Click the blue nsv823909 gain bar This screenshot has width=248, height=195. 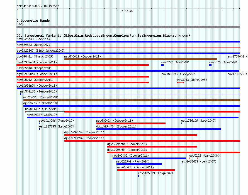139,164
